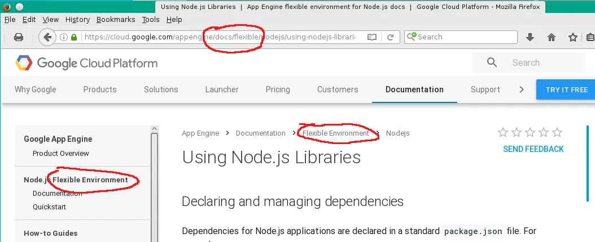Viewport: 595px width, 242px height.
Task: Select the Products nav tab
Action: (x=100, y=89)
